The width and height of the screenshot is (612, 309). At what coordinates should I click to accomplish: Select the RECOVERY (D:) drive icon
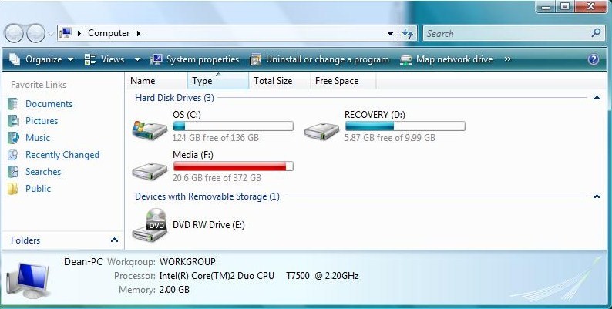[x=321, y=131]
